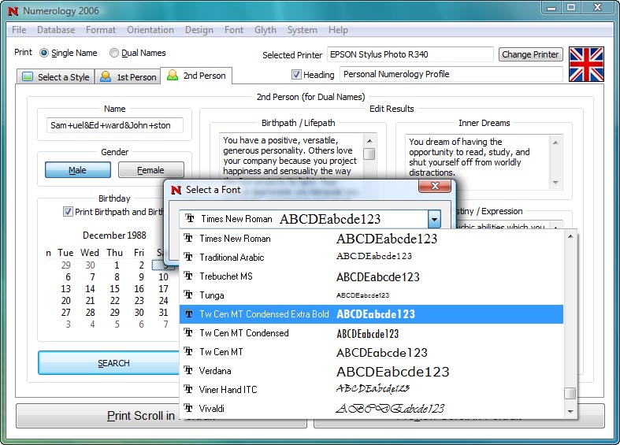This screenshot has width=620, height=445.
Task: Set gender to Male
Action: coord(78,170)
